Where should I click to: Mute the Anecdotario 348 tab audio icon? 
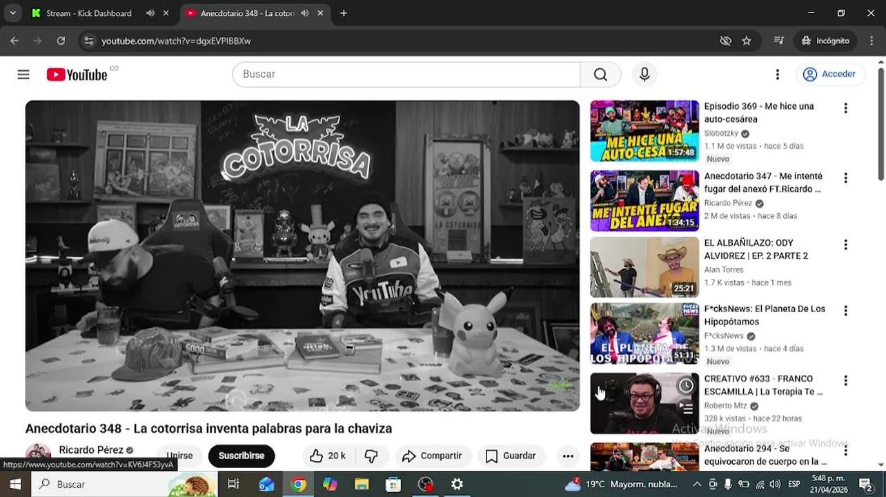tap(304, 13)
